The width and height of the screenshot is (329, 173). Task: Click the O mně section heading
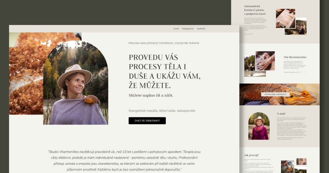coord(281,114)
